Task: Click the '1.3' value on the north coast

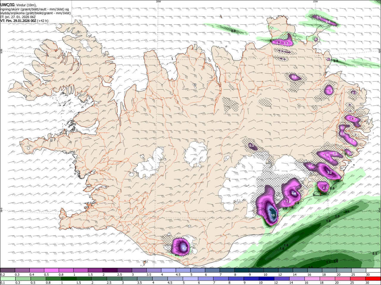Action: coord(286,43)
